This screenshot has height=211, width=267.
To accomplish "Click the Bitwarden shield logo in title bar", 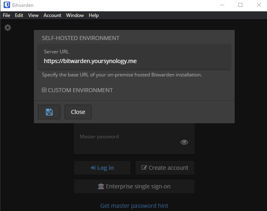I will (x=7, y=5).
